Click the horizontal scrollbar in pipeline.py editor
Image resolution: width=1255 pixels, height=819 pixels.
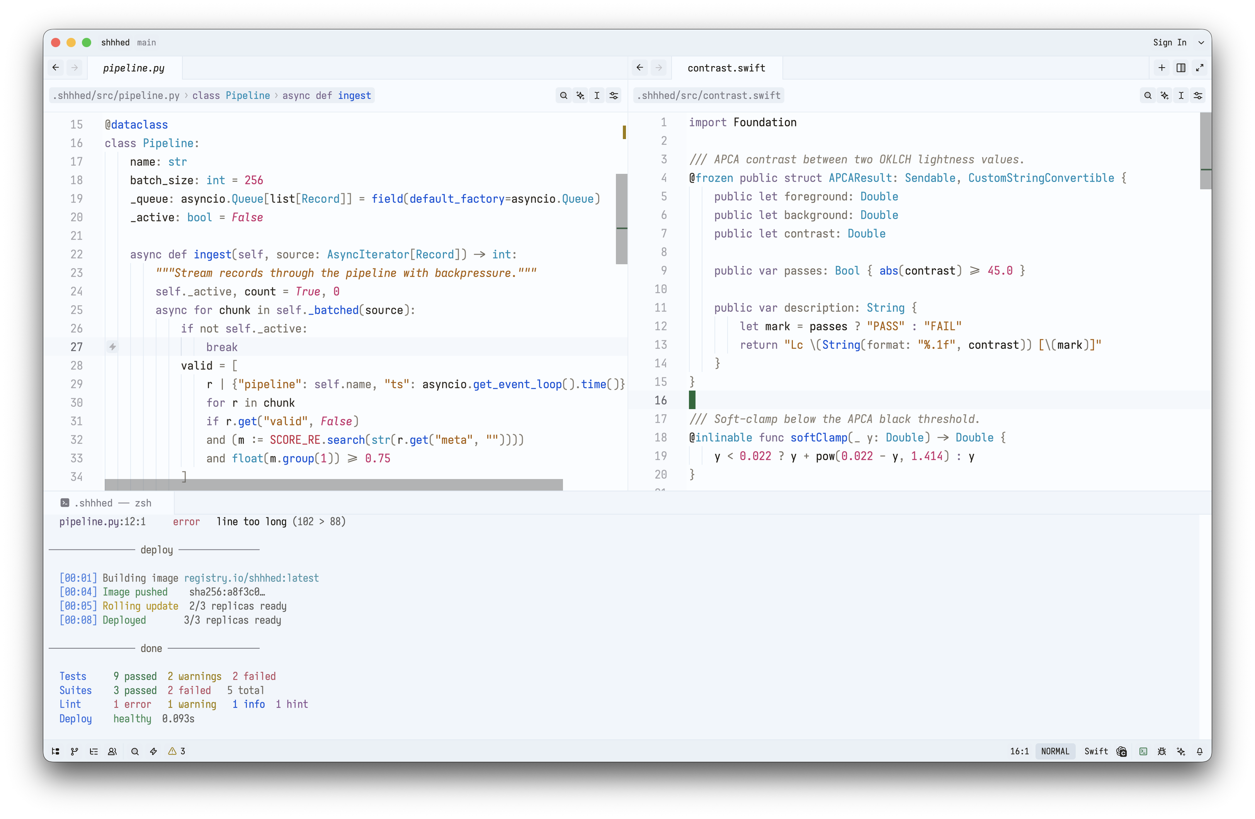coord(333,484)
